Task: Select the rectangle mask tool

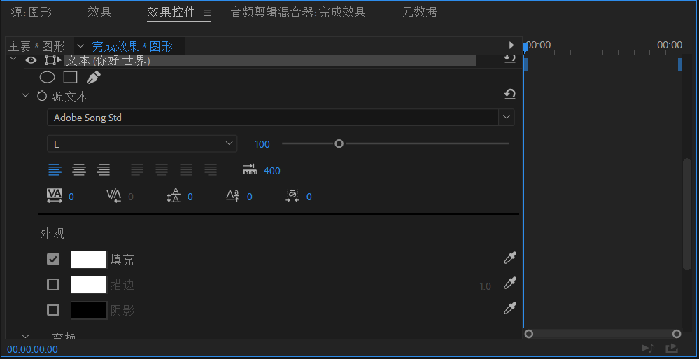Action: pyautogui.click(x=71, y=78)
